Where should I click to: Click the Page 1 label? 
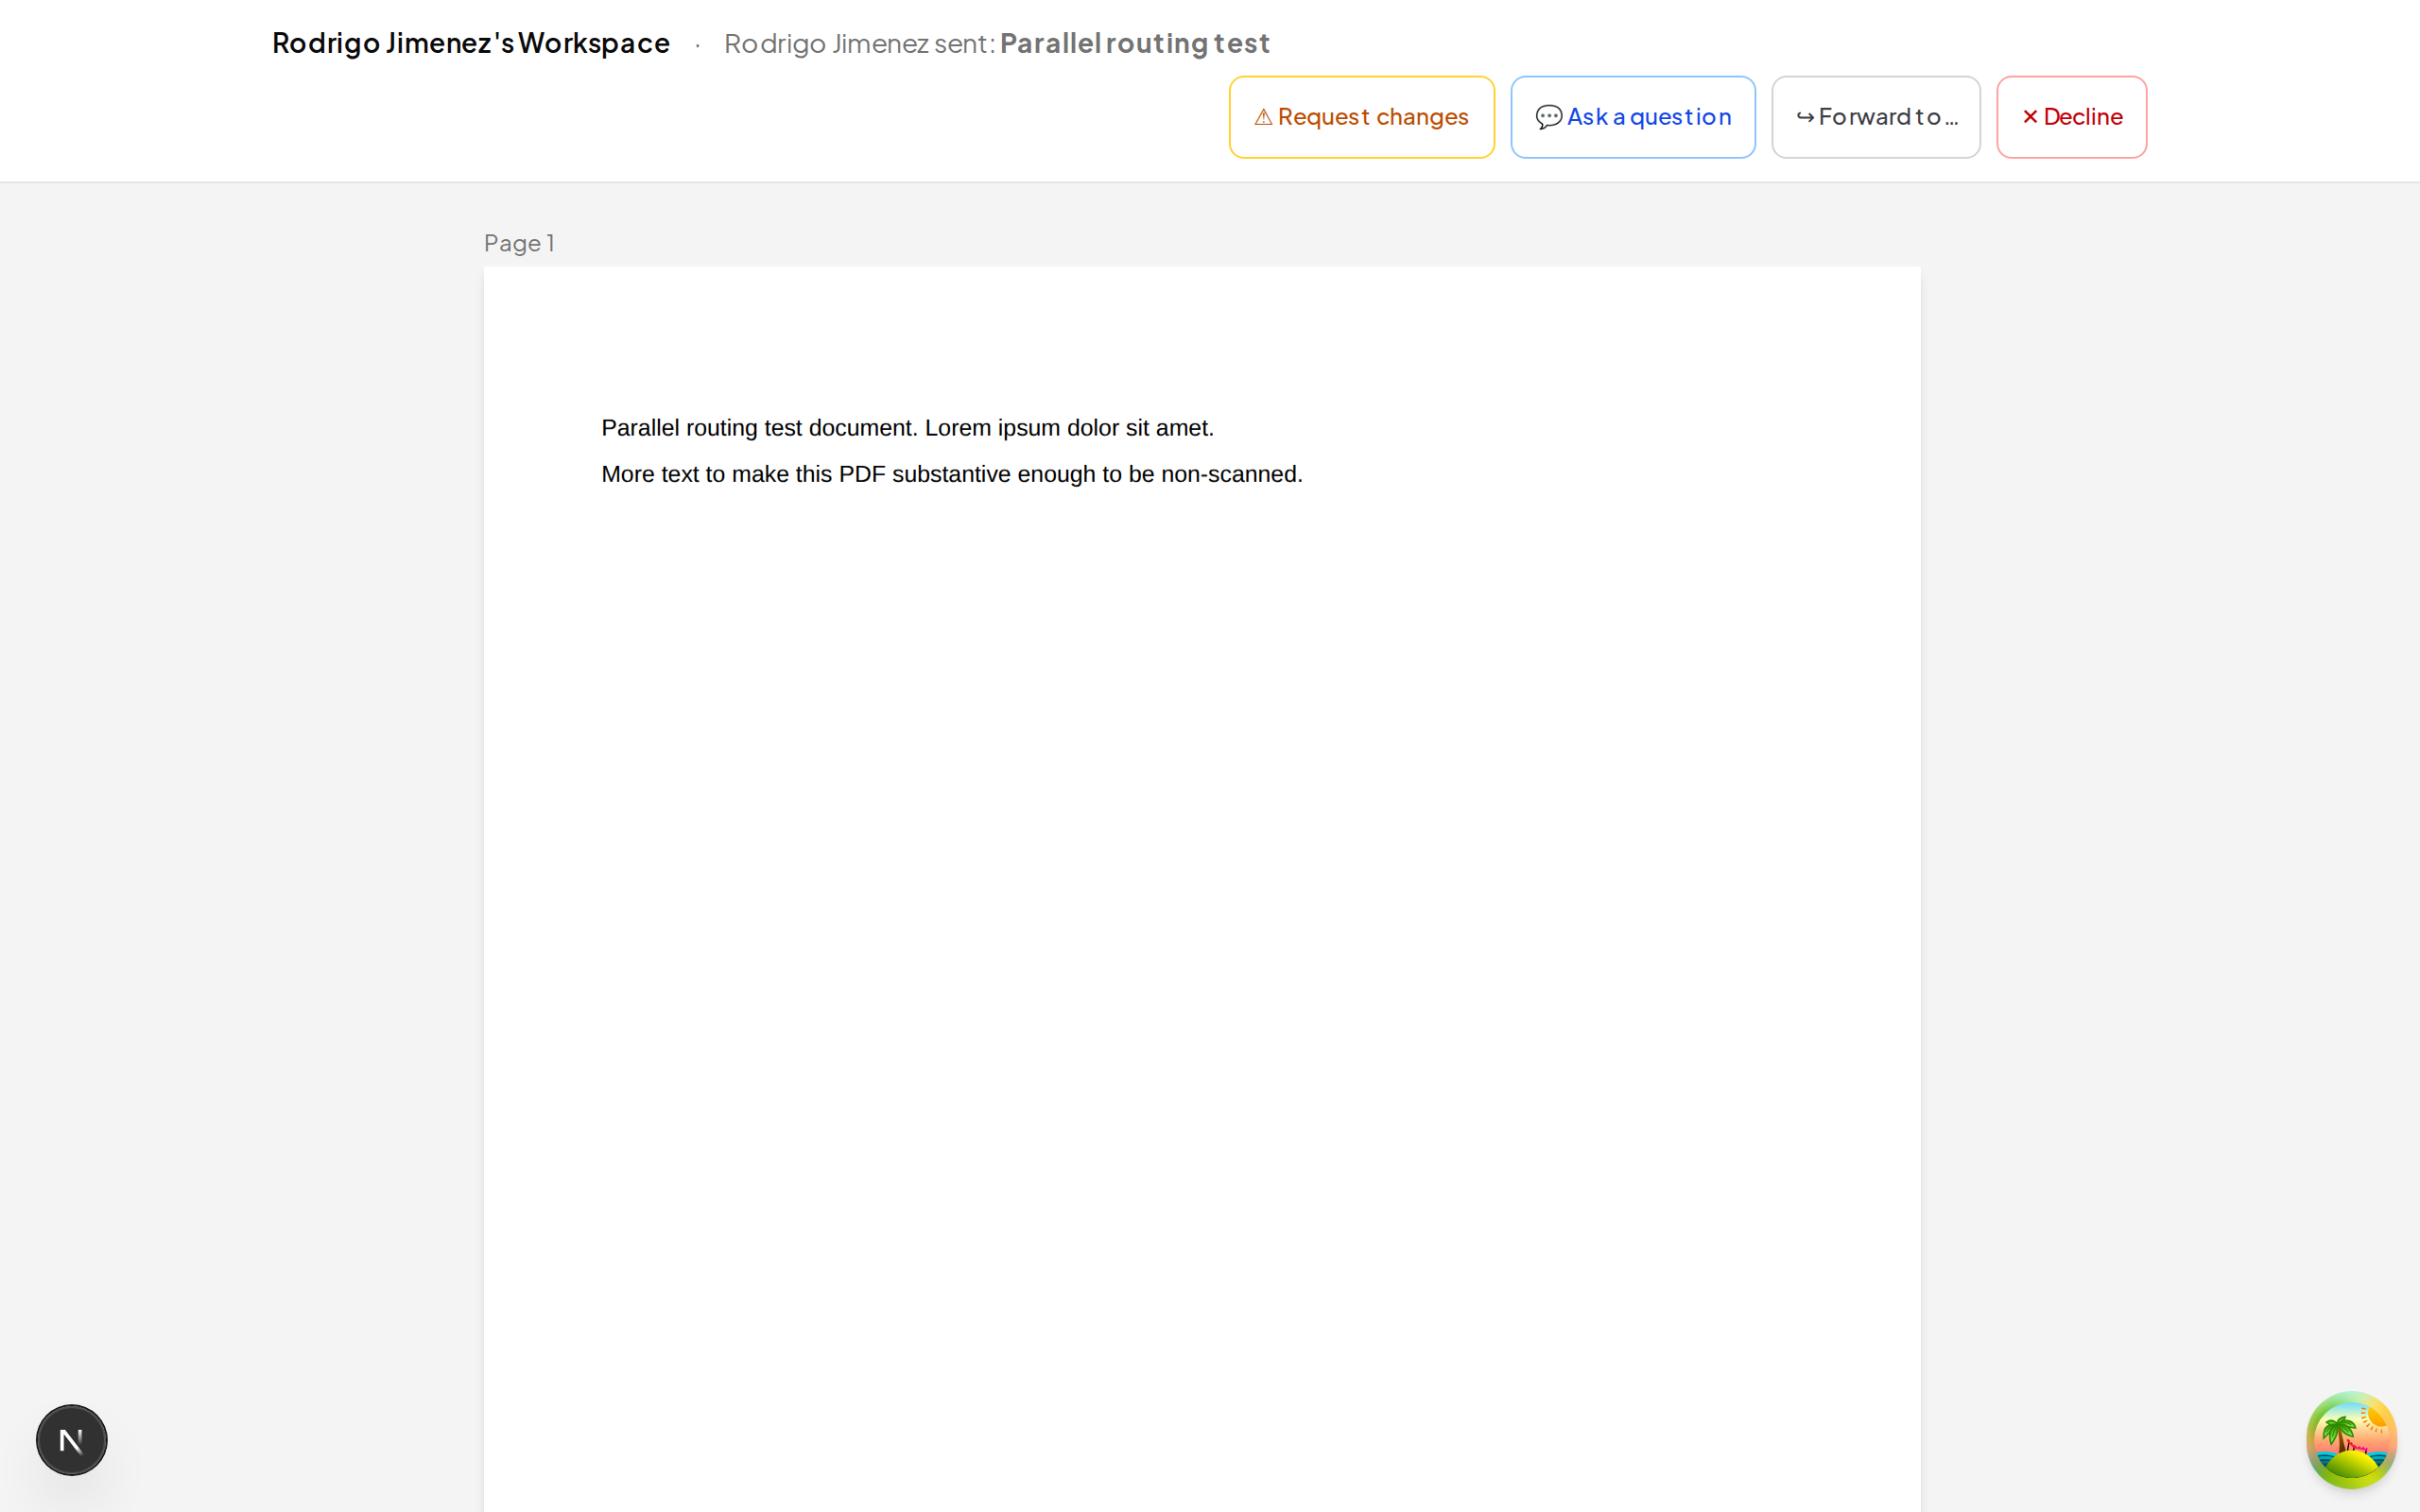(x=519, y=243)
